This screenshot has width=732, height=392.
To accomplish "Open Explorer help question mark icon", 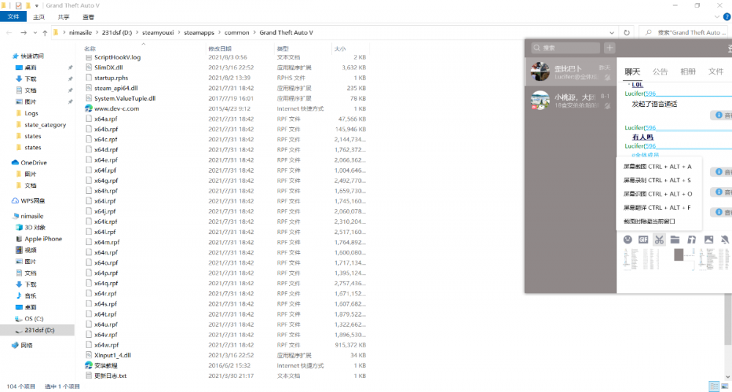I will (x=726, y=17).
